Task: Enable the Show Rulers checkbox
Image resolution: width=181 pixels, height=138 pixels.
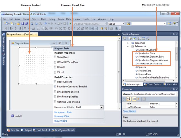Action: 55,57
